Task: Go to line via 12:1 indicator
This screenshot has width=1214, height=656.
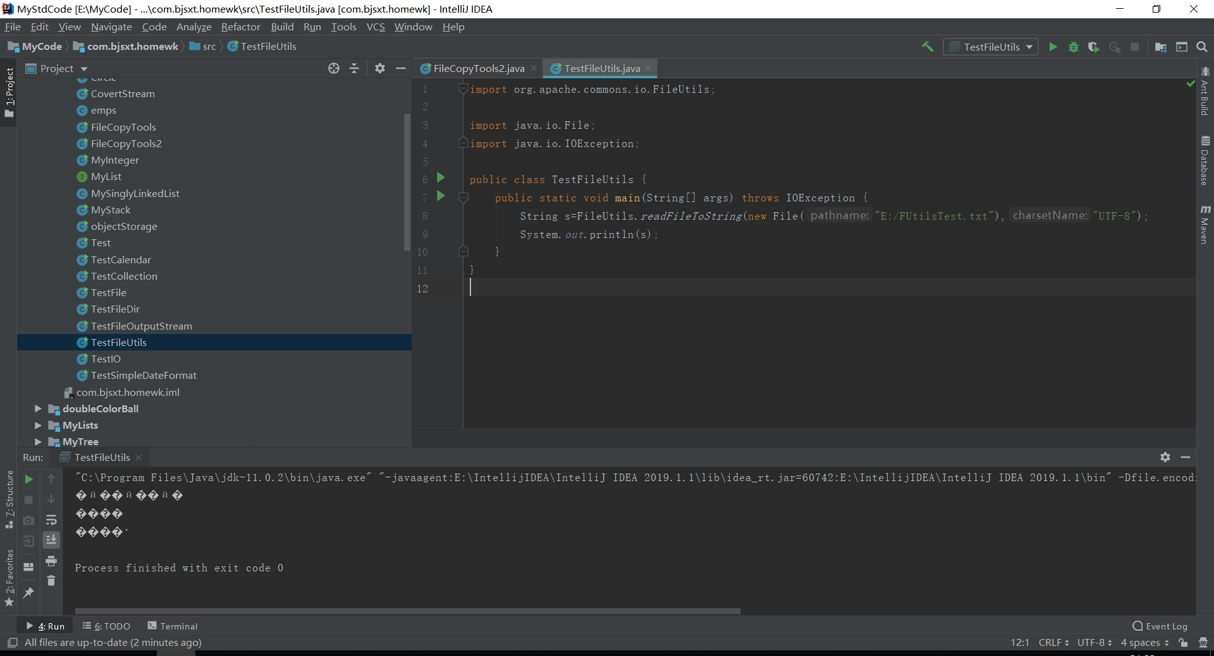Action: pyautogui.click(x=1020, y=643)
